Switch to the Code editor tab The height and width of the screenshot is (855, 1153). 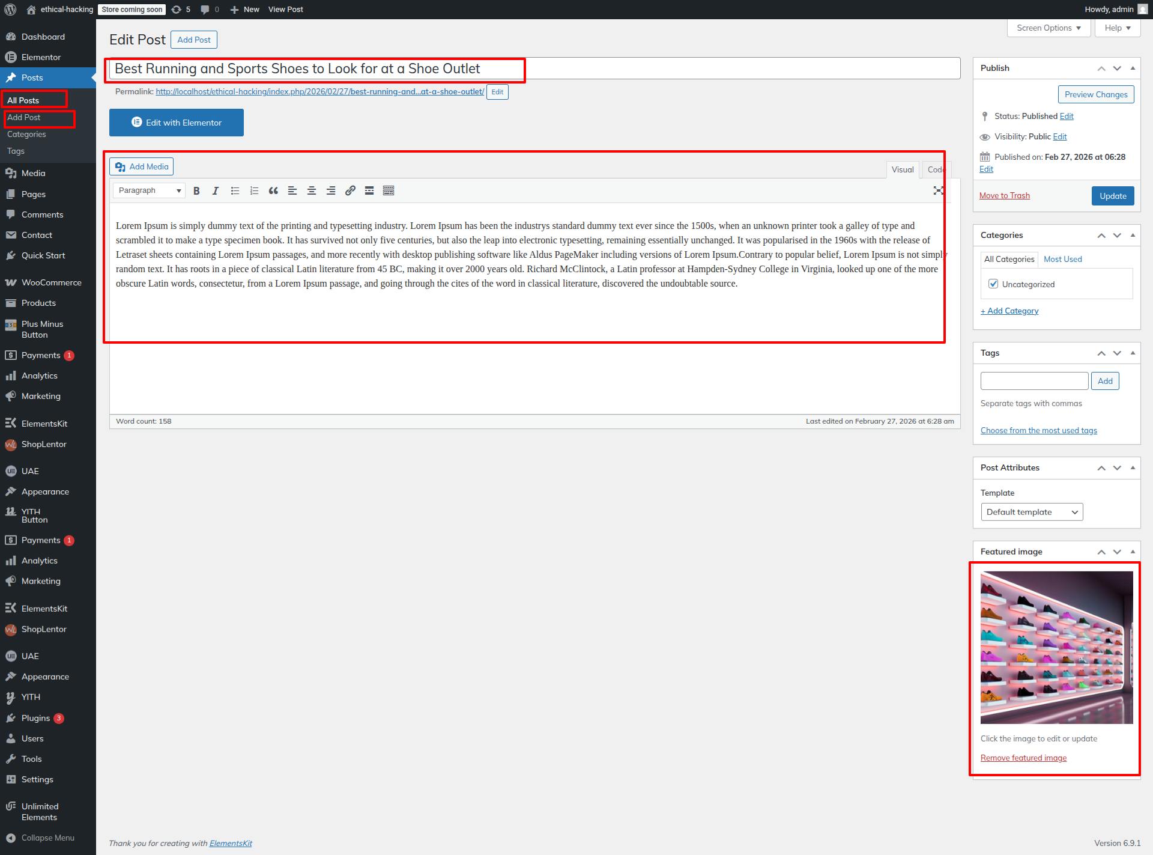point(935,169)
